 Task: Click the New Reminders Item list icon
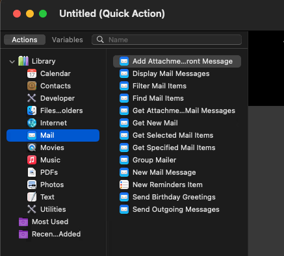[x=124, y=185]
